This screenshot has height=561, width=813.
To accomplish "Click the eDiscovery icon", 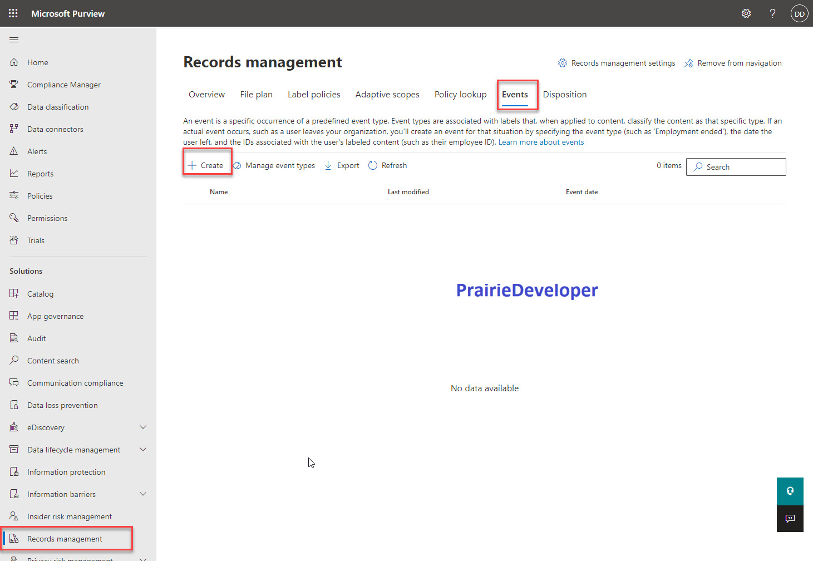I will pos(14,427).
